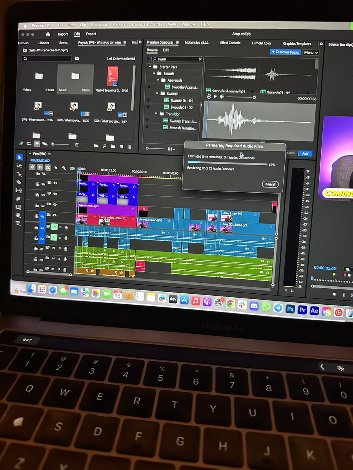The height and width of the screenshot is (470, 353).
Task: Click Project panel Find magnifier icon
Action: (x=104, y=146)
